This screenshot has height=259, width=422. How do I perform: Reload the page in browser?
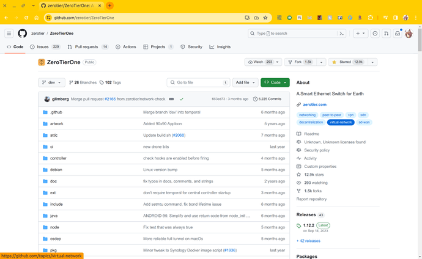pos(26,18)
